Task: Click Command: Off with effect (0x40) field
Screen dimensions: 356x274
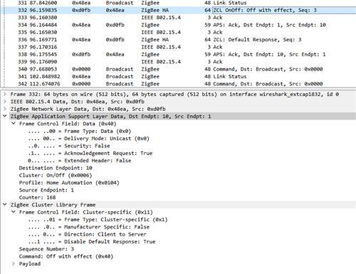Action: tap(66, 256)
